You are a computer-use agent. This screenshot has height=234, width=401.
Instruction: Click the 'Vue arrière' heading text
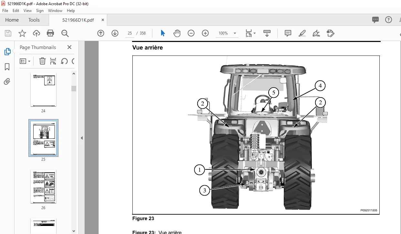click(x=148, y=48)
